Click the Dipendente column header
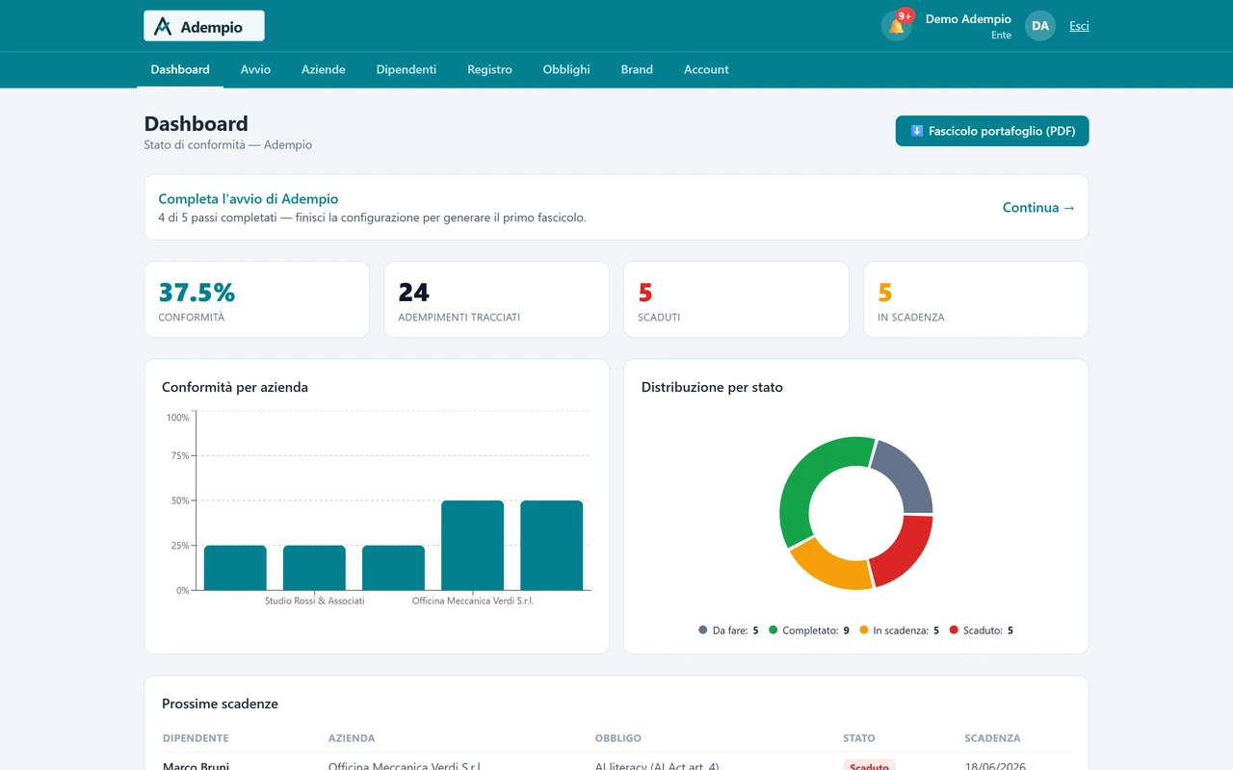1233x770 pixels. pos(196,738)
